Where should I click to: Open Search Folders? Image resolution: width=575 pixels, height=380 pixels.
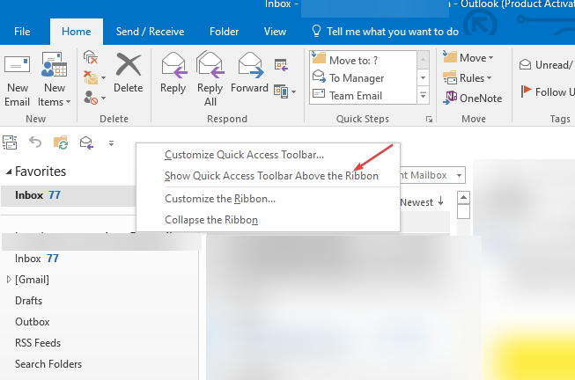48,364
